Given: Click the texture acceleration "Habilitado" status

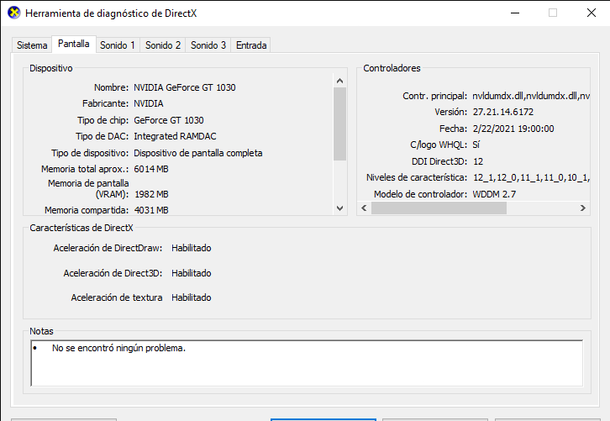Looking at the screenshot, I should coord(192,297).
